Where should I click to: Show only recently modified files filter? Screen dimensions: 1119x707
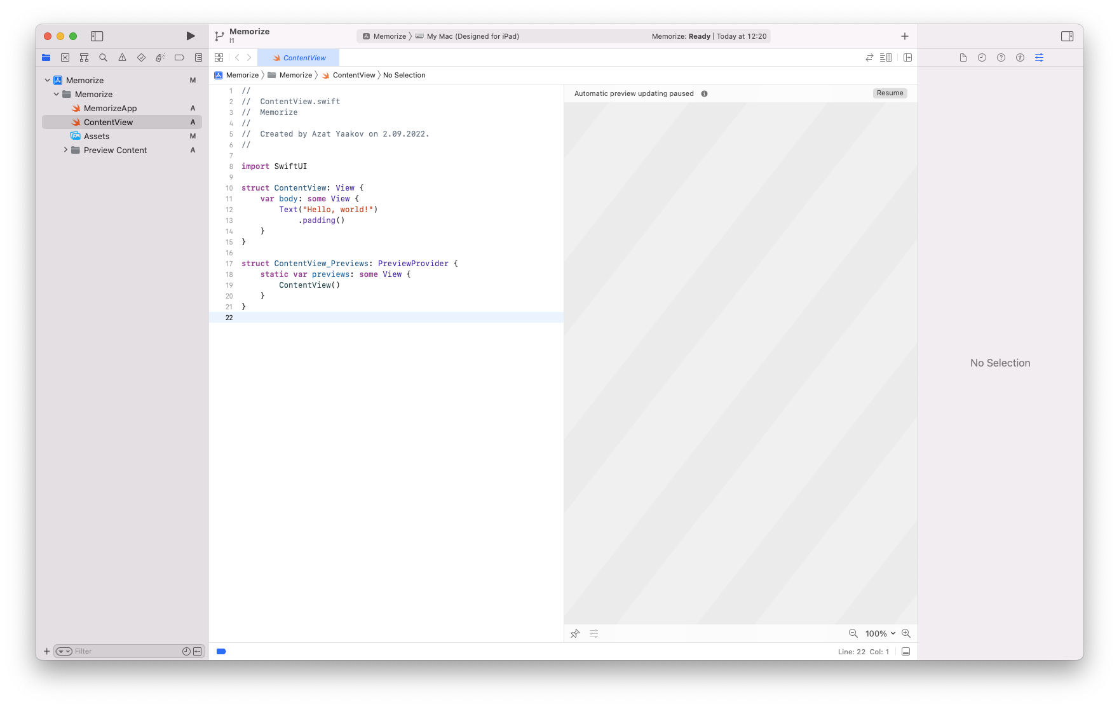[x=186, y=651]
